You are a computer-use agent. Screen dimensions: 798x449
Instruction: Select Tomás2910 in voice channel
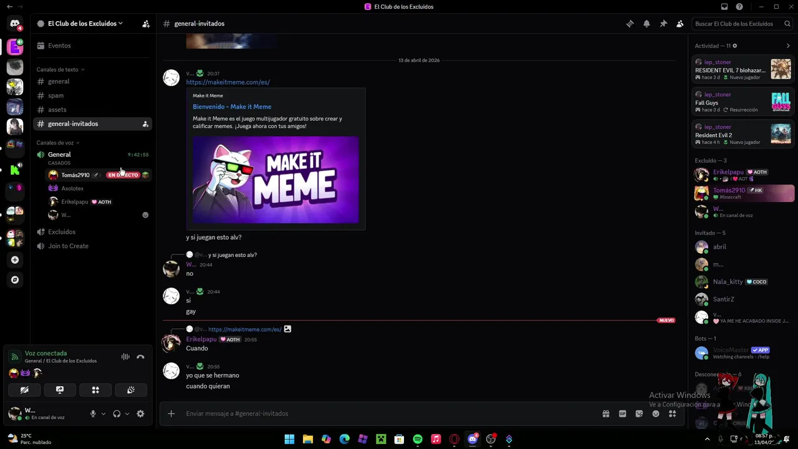click(99, 175)
